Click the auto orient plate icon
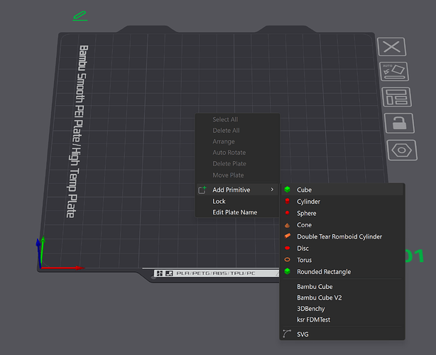This screenshot has width=436, height=355. (x=394, y=72)
